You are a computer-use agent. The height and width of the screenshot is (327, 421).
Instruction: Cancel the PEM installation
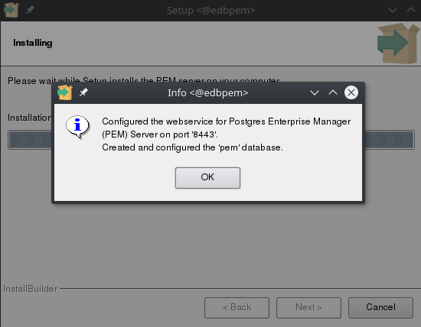point(380,308)
